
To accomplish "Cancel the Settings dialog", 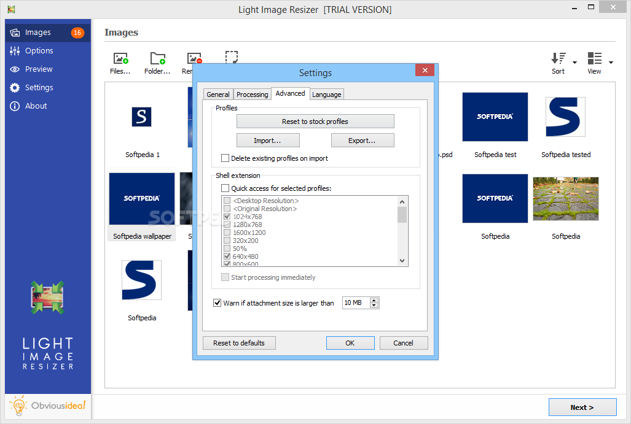I will [x=403, y=343].
